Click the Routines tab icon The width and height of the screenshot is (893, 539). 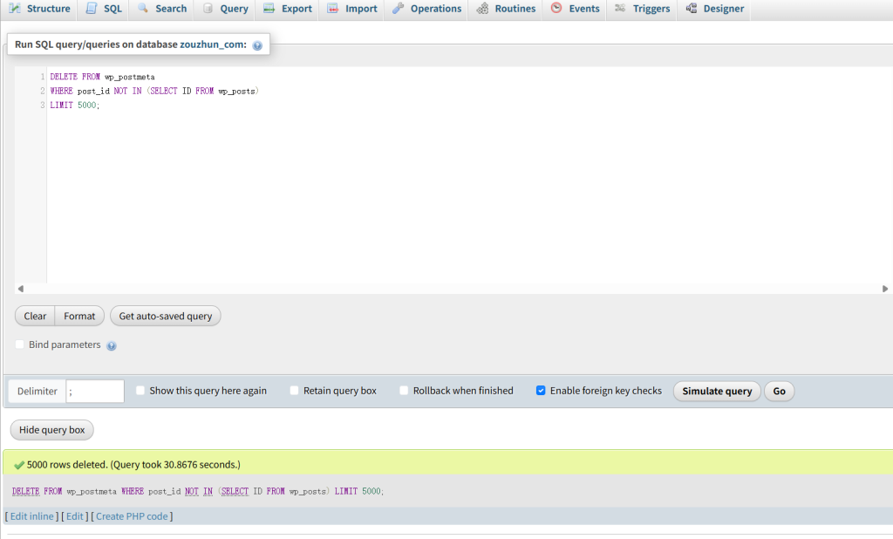pyautogui.click(x=482, y=9)
